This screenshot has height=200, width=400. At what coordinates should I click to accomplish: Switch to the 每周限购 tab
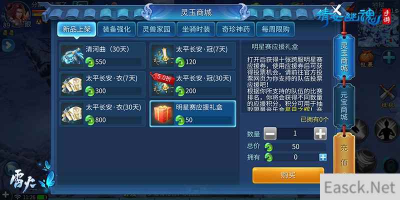click(275, 29)
